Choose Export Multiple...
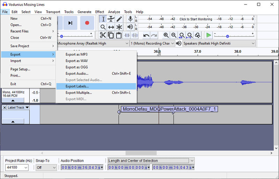279x179 pixels. [96, 93]
